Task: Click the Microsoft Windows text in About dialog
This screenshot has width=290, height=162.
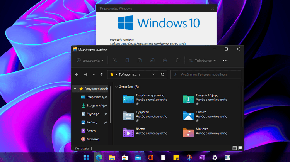Action: (122, 40)
